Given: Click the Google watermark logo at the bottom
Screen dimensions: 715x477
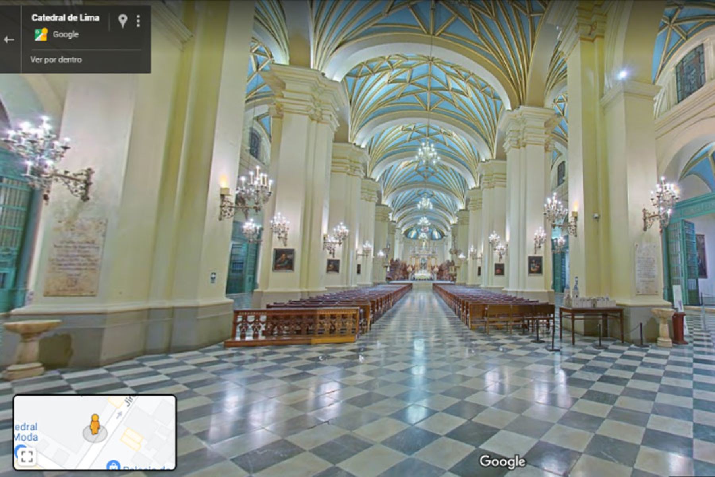Looking at the screenshot, I should [x=503, y=460].
